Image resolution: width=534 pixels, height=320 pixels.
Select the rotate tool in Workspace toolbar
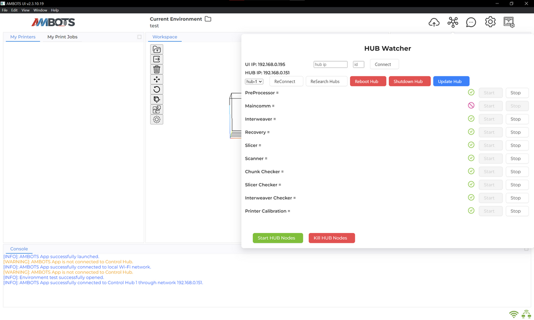tap(157, 89)
